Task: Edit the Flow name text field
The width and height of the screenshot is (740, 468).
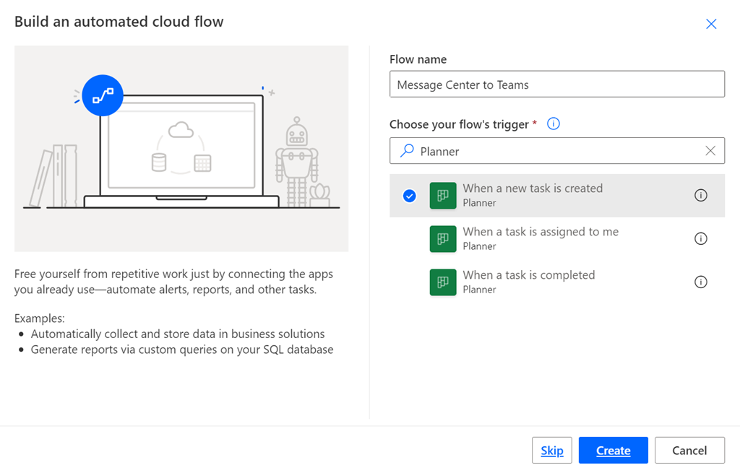Action: click(556, 84)
